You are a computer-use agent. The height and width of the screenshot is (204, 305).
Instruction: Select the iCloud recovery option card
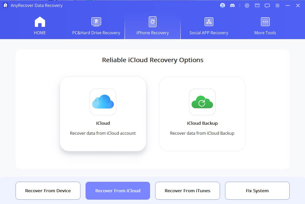pyautogui.click(x=103, y=114)
